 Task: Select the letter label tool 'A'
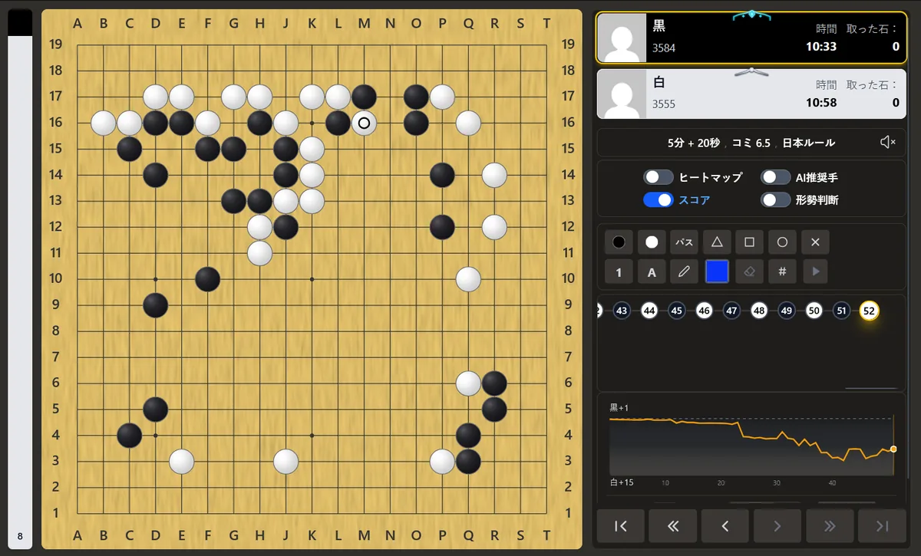(x=652, y=271)
